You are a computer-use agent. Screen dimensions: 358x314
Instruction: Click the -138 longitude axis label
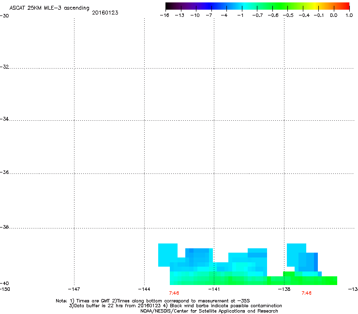(284, 289)
